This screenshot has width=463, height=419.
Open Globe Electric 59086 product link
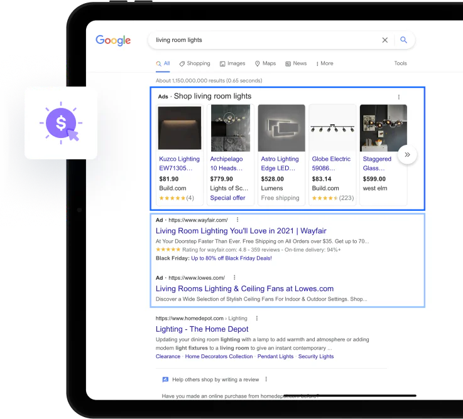(331, 163)
